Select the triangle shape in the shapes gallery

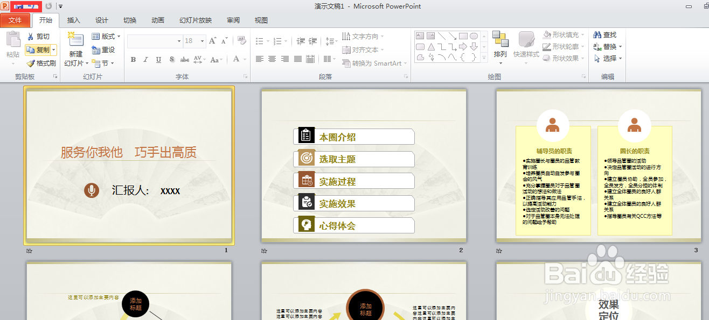(x=430, y=47)
